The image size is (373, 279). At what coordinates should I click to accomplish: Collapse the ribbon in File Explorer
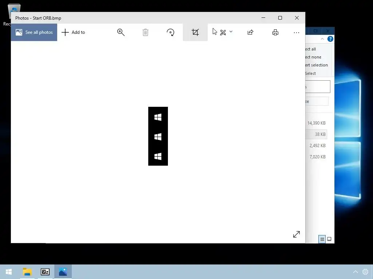(x=322, y=39)
